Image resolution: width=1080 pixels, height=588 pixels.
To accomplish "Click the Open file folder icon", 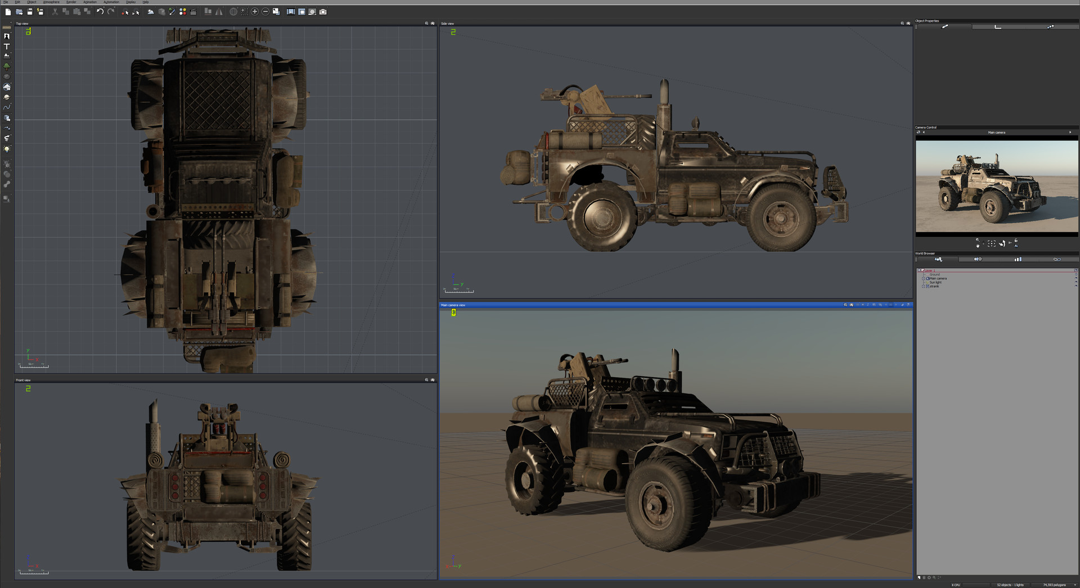I will click(19, 12).
